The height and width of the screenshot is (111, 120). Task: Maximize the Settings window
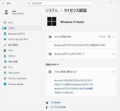[x=110, y=2]
